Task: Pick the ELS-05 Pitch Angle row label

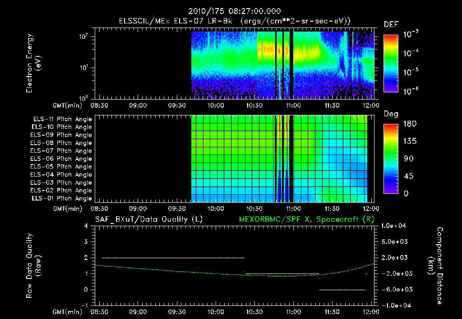Action: point(61,167)
